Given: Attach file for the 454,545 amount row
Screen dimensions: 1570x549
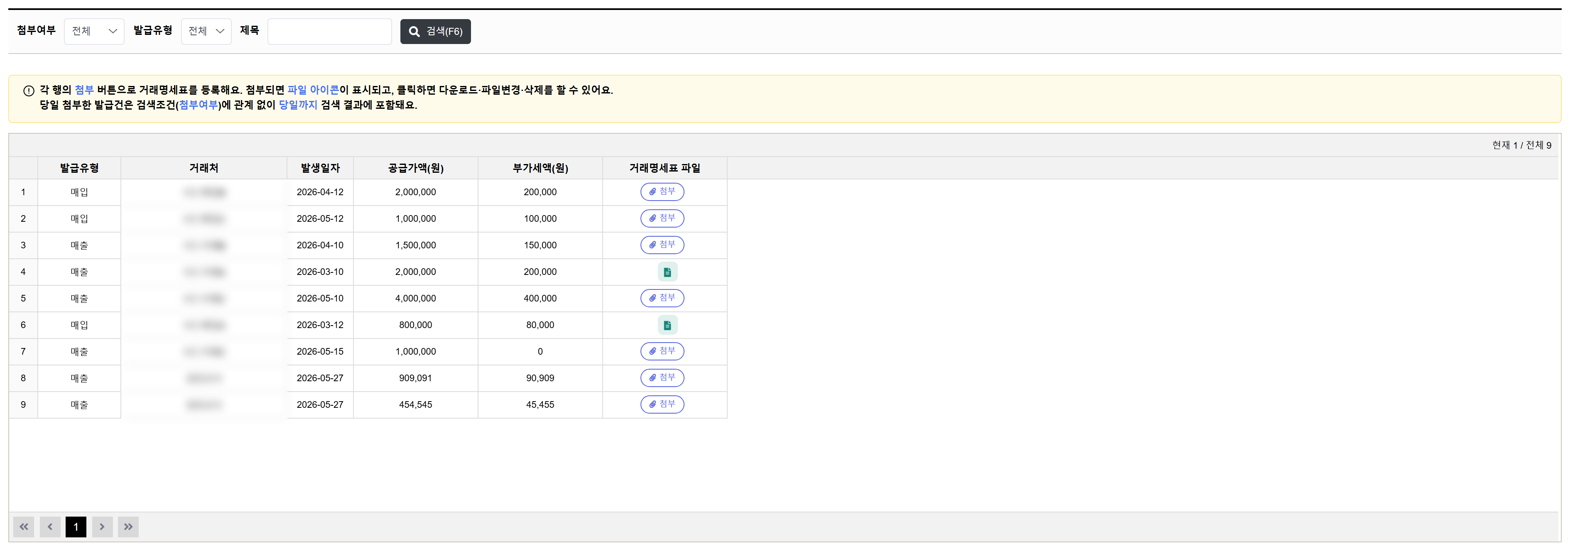Looking at the screenshot, I should pos(662,404).
